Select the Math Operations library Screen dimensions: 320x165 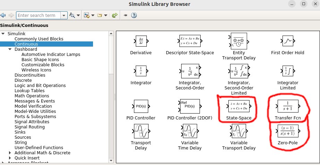(32, 96)
